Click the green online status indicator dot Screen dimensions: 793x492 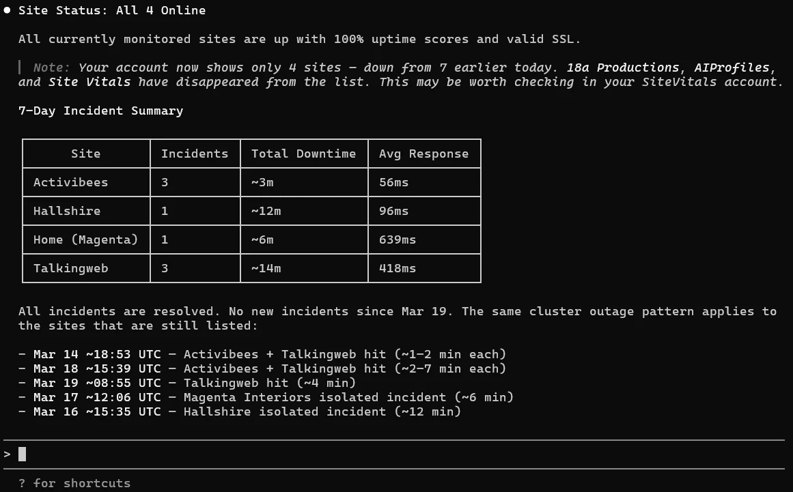[8, 10]
